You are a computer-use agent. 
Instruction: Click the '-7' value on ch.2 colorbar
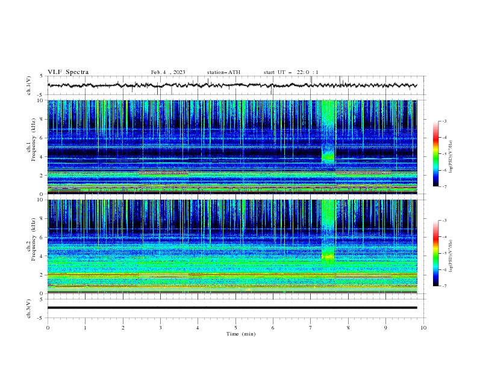coord(444,286)
